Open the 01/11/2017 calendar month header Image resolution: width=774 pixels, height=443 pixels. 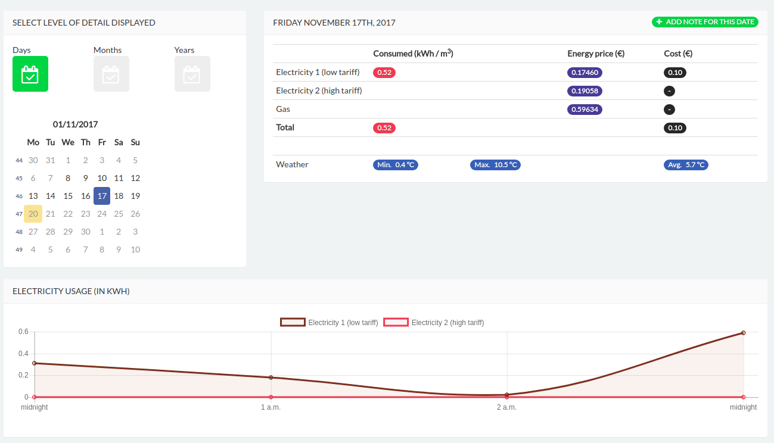pos(76,124)
